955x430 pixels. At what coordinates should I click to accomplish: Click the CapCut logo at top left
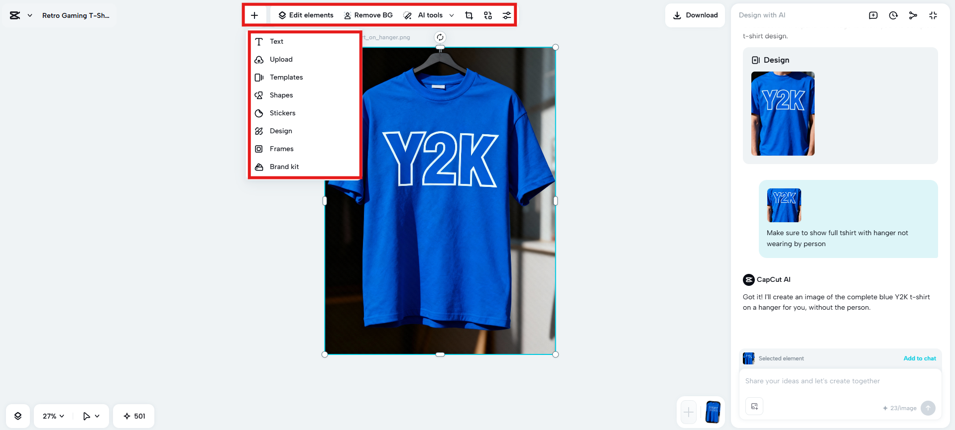pyautogui.click(x=15, y=15)
